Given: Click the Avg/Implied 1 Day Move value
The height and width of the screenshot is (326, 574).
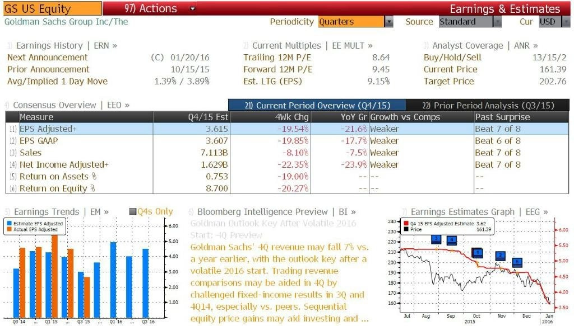Looking at the screenshot, I should 182,81.
